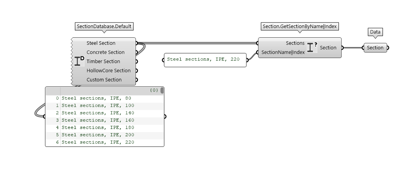This screenshot has width=413, height=180.
Task: Click the SectionName|Index input port
Action: pyautogui.click(x=258, y=52)
